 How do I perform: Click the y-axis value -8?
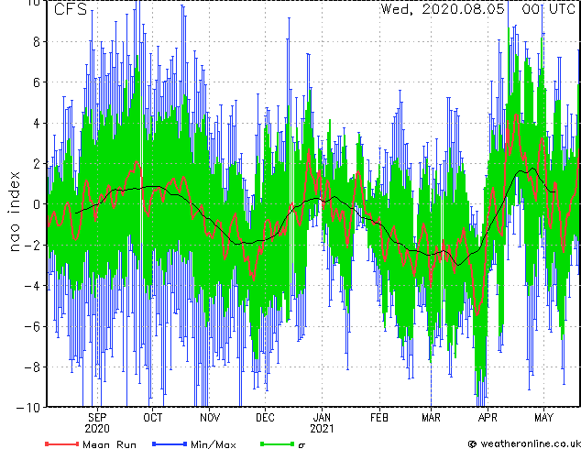[x=32, y=367]
